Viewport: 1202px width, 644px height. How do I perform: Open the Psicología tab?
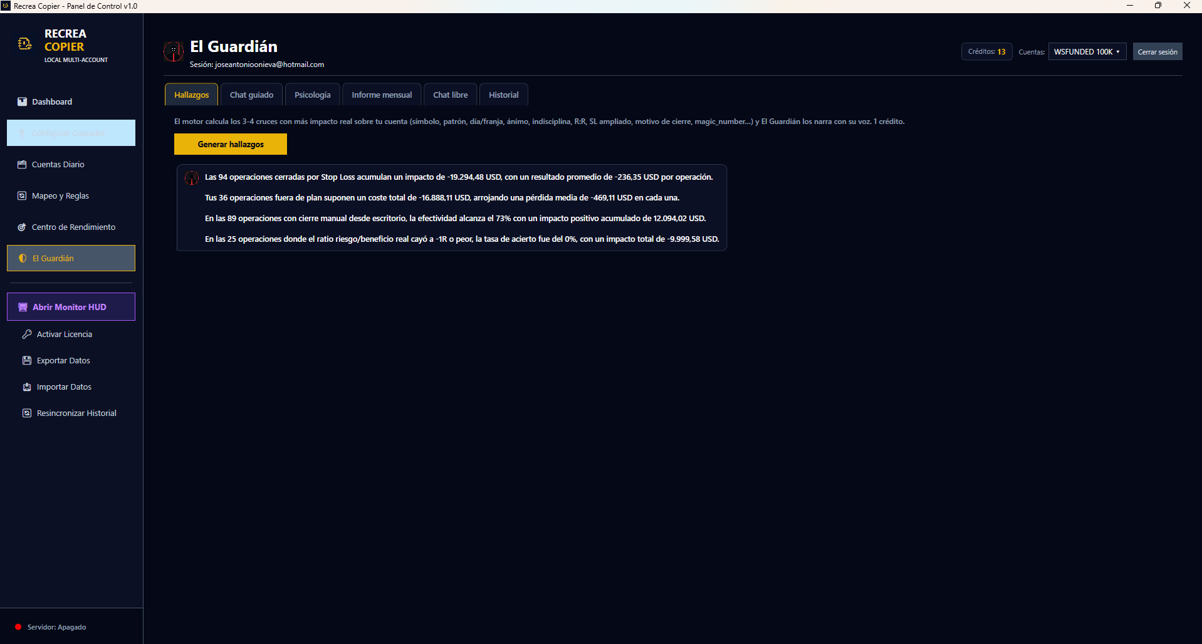point(313,95)
